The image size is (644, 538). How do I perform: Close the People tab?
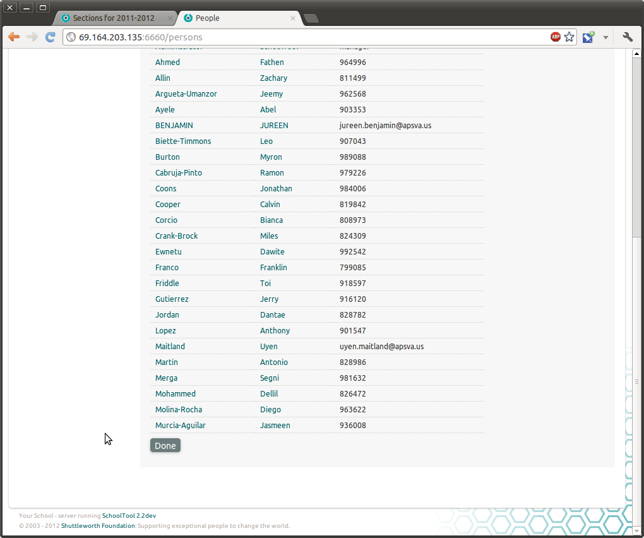pos(293,18)
